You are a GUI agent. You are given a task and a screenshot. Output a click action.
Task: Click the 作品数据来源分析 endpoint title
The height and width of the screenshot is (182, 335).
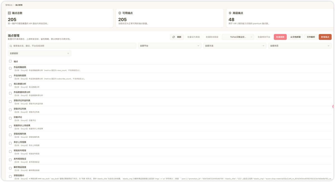(22, 92)
